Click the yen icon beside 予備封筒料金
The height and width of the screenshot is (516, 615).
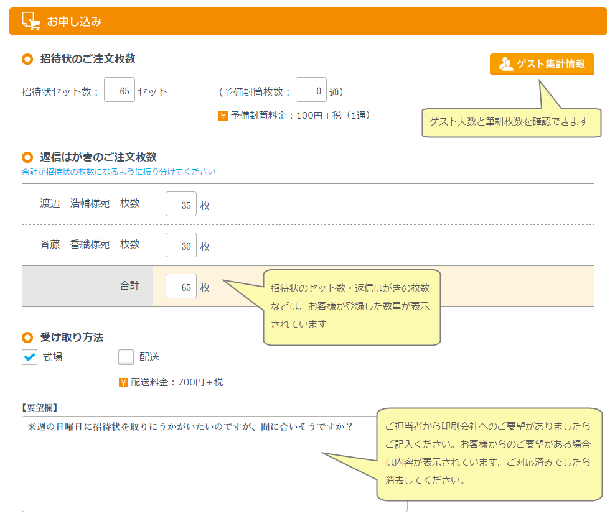coord(223,116)
